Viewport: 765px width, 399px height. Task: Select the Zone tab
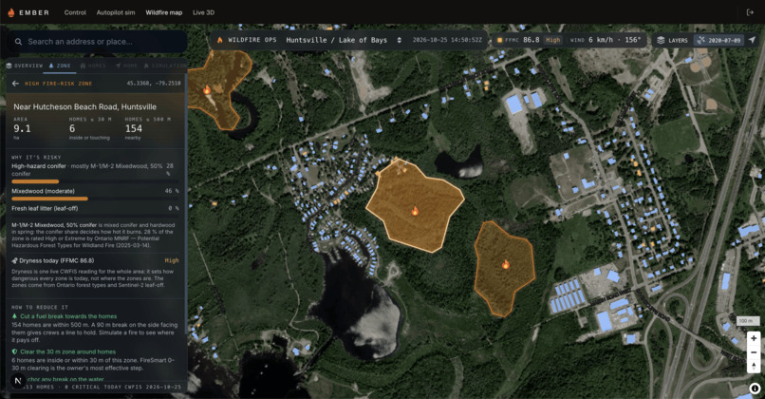60,66
